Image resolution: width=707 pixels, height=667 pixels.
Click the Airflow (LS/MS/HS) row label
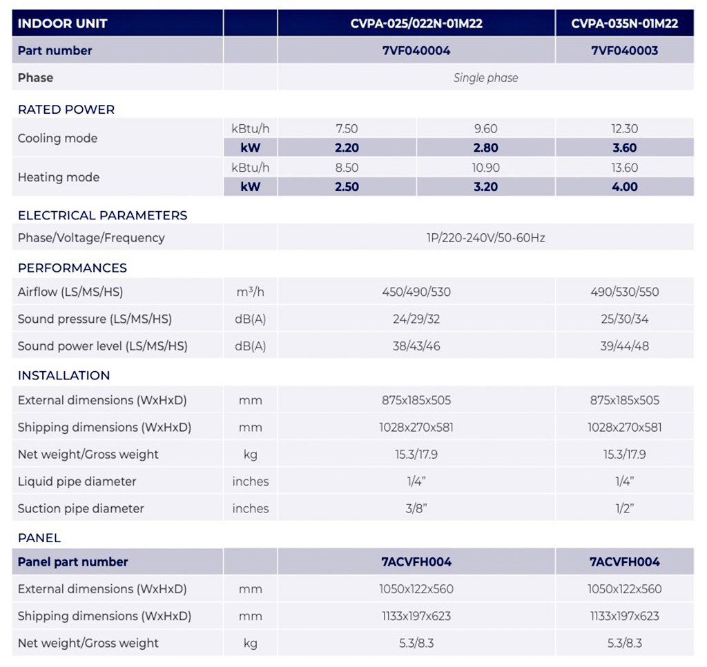tap(70, 292)
